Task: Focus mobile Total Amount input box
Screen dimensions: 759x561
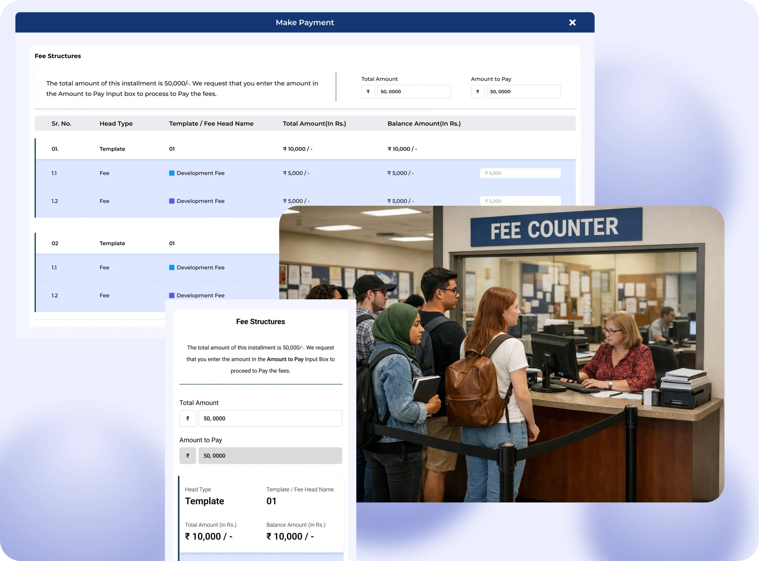Action: point(270,418)
